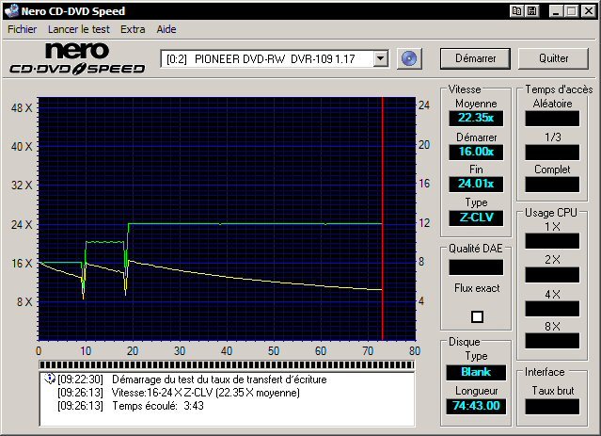
Task: Open the Extra menu
Action: 133,29
